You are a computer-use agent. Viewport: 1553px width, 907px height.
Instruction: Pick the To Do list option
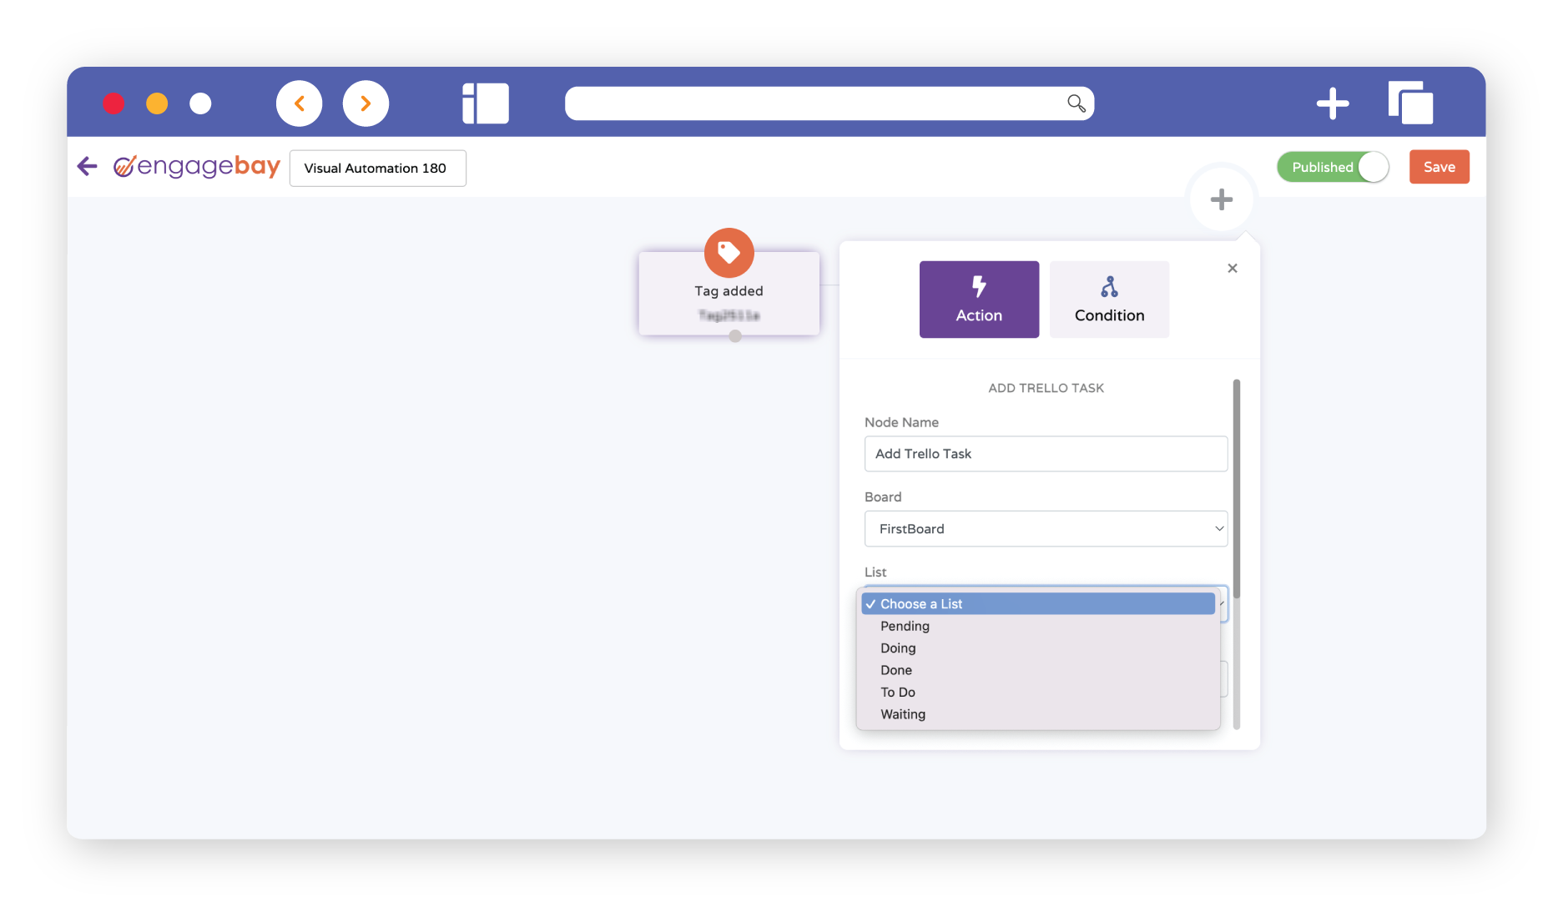pos(898,692)
